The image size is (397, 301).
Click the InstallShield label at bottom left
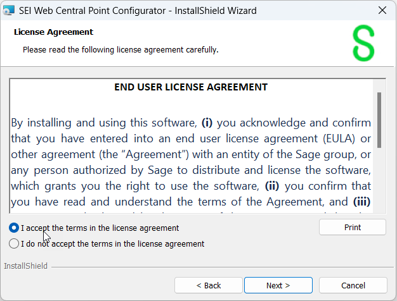(x=25, y=266)
